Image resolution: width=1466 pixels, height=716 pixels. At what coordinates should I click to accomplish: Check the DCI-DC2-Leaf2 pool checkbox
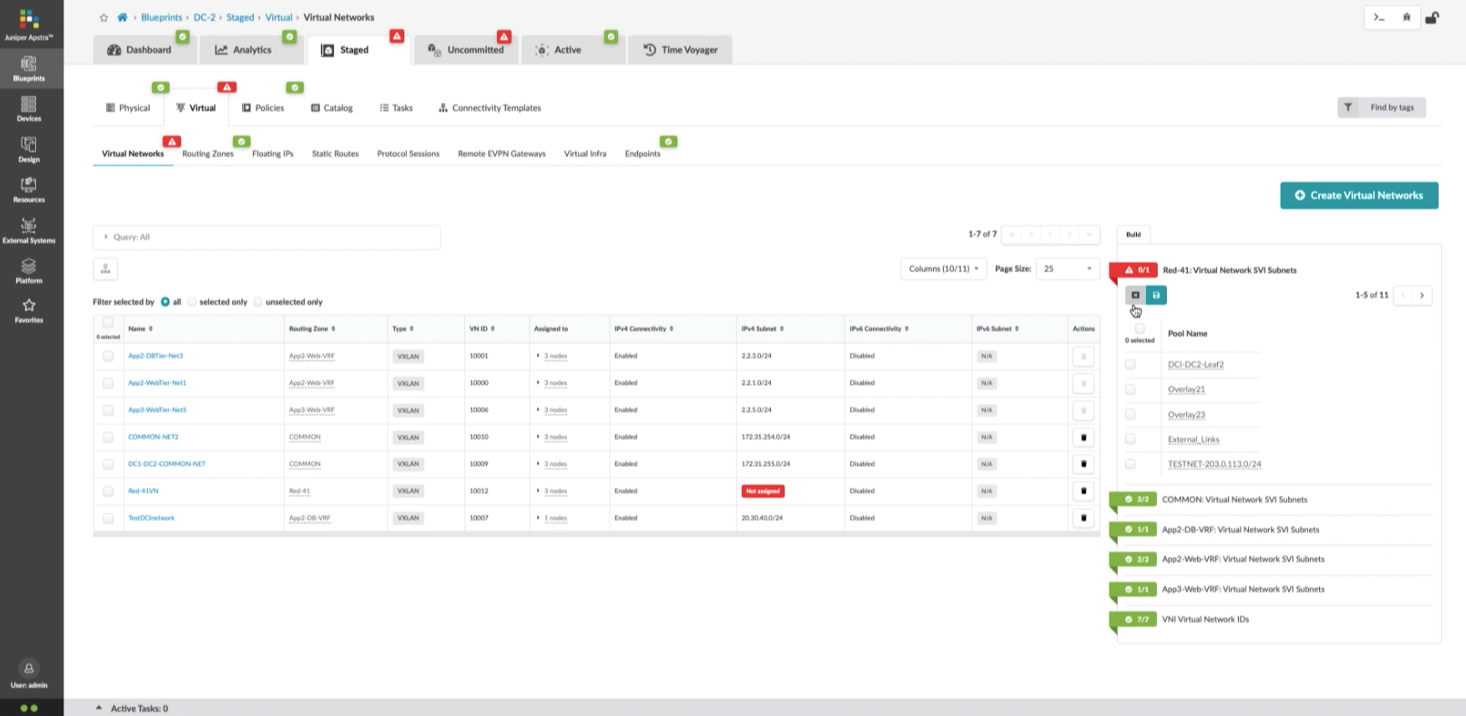tap(1130, 364)
